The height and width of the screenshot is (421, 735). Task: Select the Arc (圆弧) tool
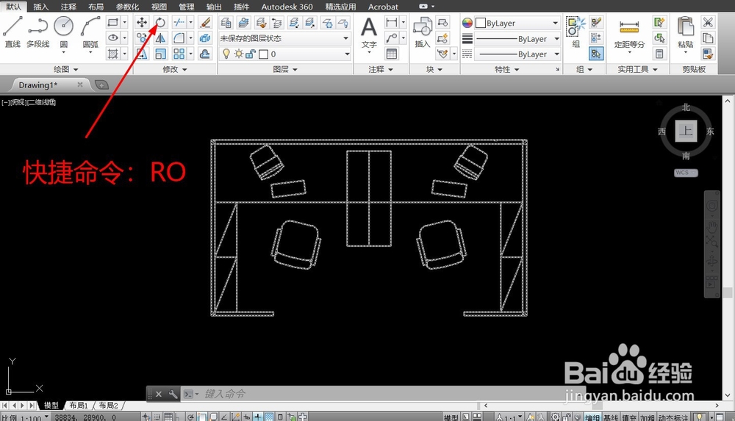tap(90, 31)
